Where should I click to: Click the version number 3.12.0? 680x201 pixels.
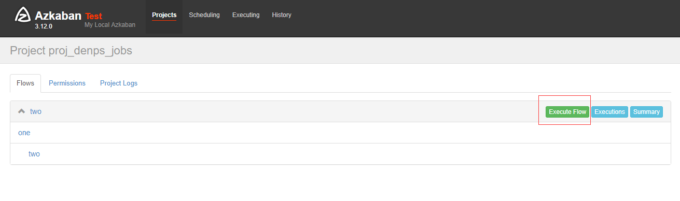44,26
